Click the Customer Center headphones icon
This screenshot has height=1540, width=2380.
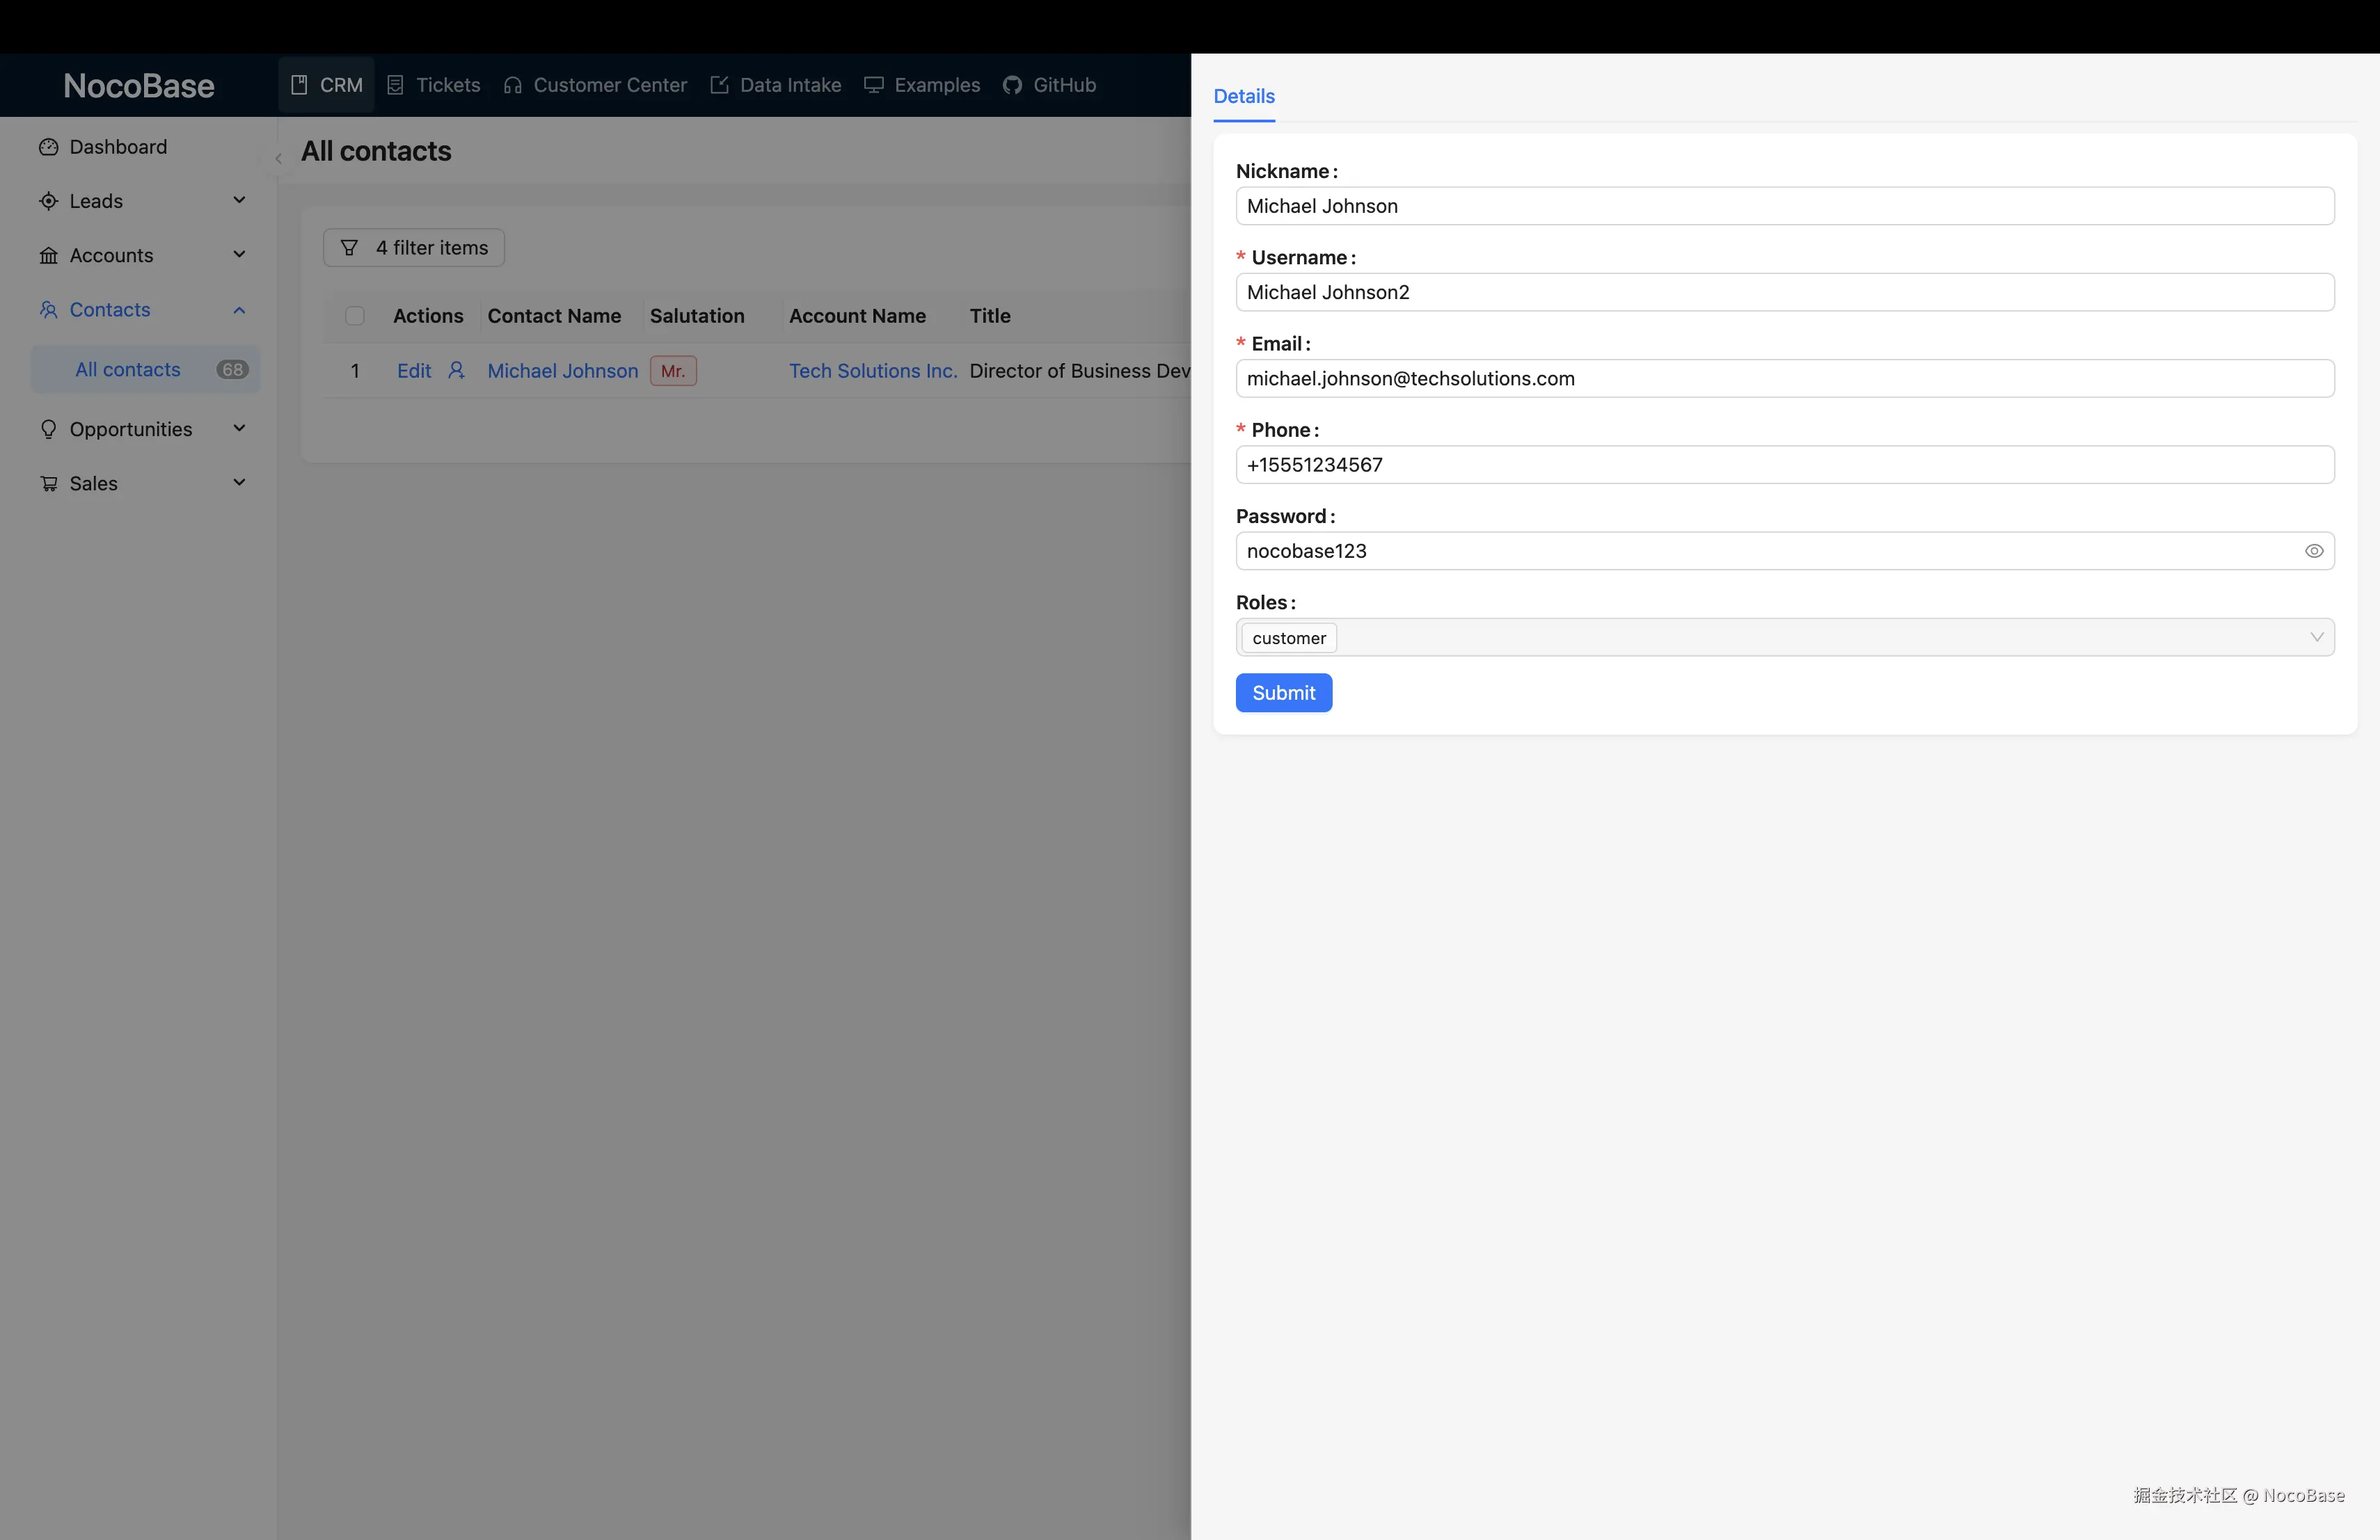pyautogui.click(x=512, y=84)
